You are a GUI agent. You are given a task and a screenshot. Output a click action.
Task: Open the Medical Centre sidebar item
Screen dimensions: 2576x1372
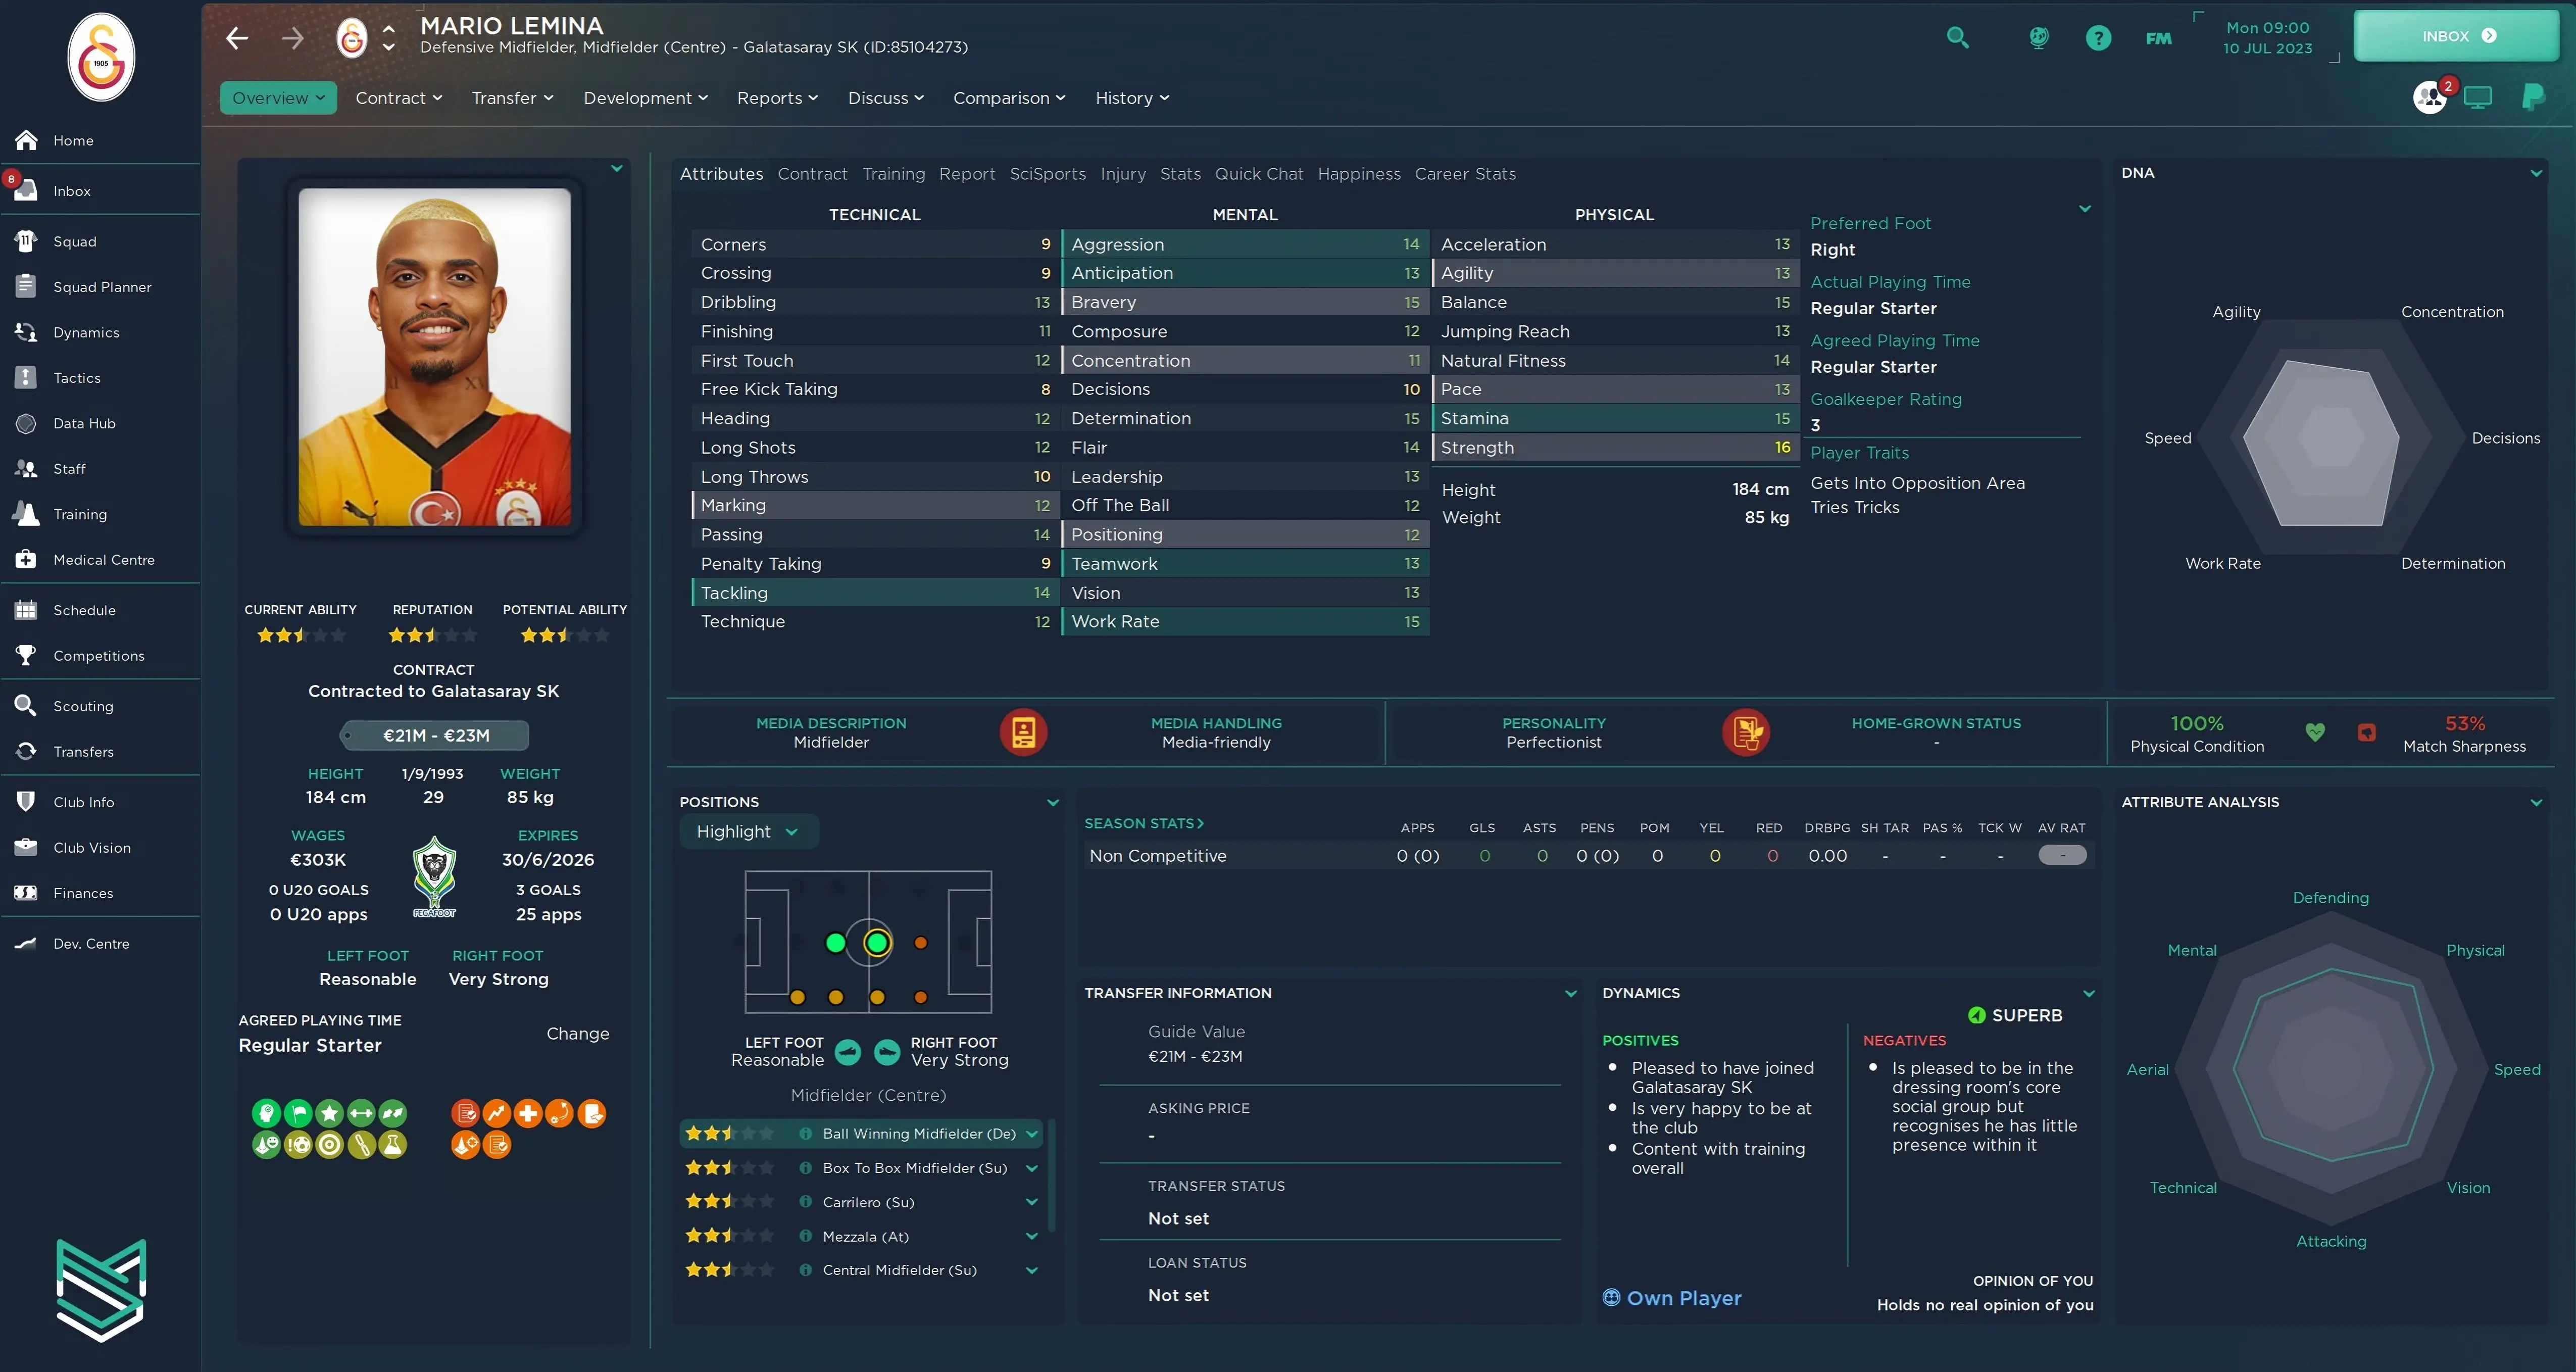101,560
